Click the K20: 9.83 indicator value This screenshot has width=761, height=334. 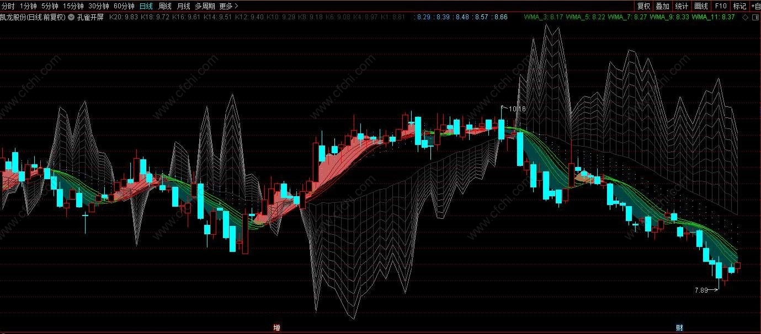(x=124, y=17)
